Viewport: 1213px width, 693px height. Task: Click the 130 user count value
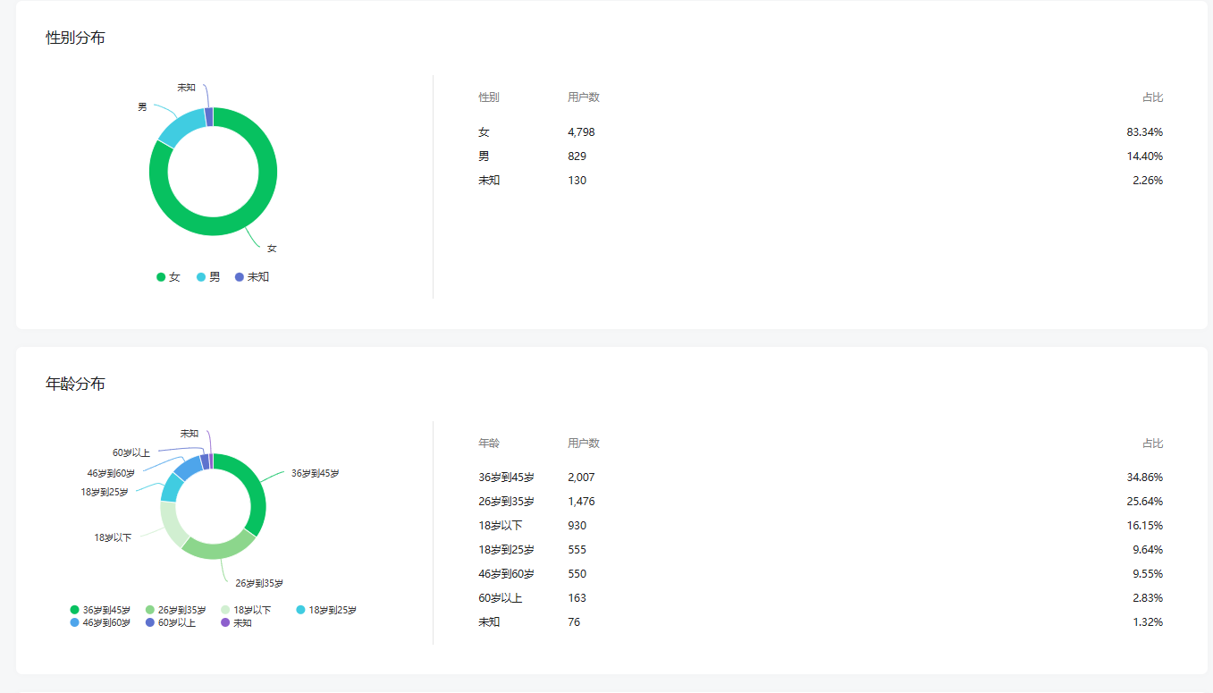coord(577,181)
